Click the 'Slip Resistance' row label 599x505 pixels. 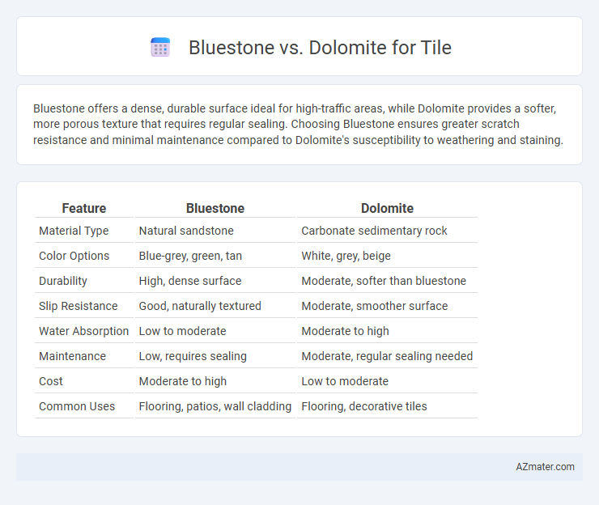79,306
